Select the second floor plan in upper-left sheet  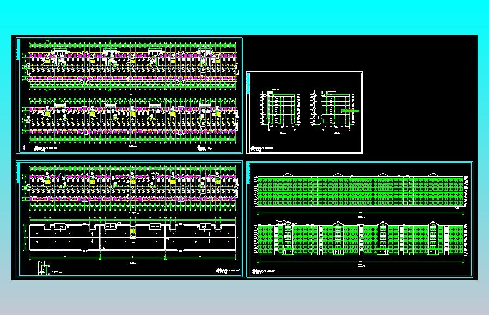[x=130, y=121]
